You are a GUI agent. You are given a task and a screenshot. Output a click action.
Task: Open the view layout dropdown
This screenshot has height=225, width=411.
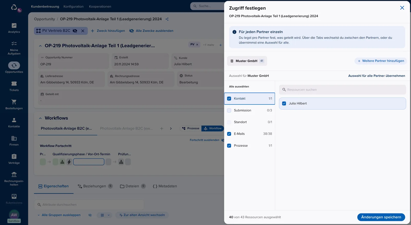point(105,215)
